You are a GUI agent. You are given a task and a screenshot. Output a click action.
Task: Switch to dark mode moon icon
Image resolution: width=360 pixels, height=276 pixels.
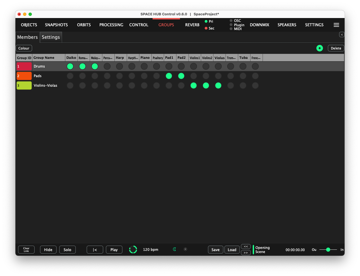(175, 249)
